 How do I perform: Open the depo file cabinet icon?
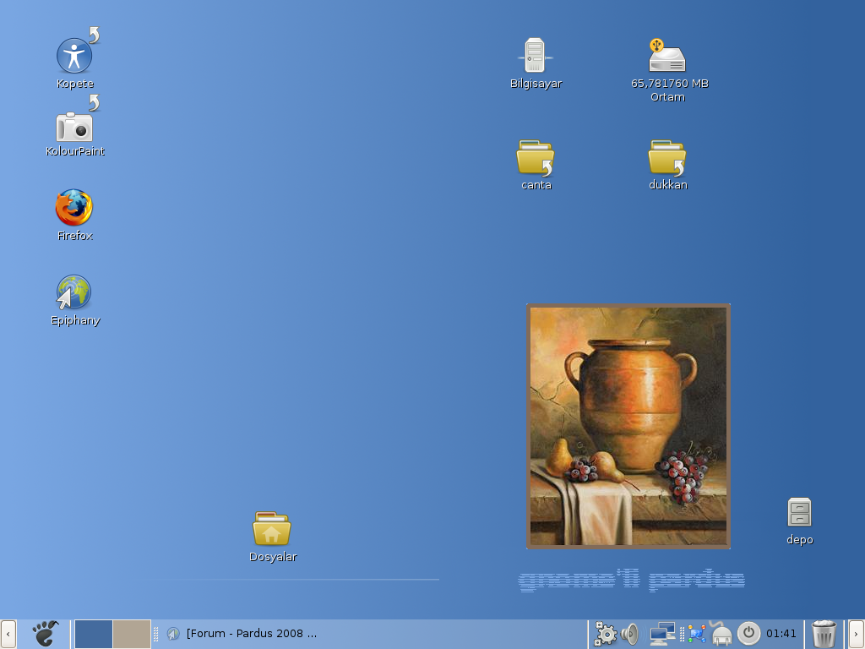(x=799, y=513)
